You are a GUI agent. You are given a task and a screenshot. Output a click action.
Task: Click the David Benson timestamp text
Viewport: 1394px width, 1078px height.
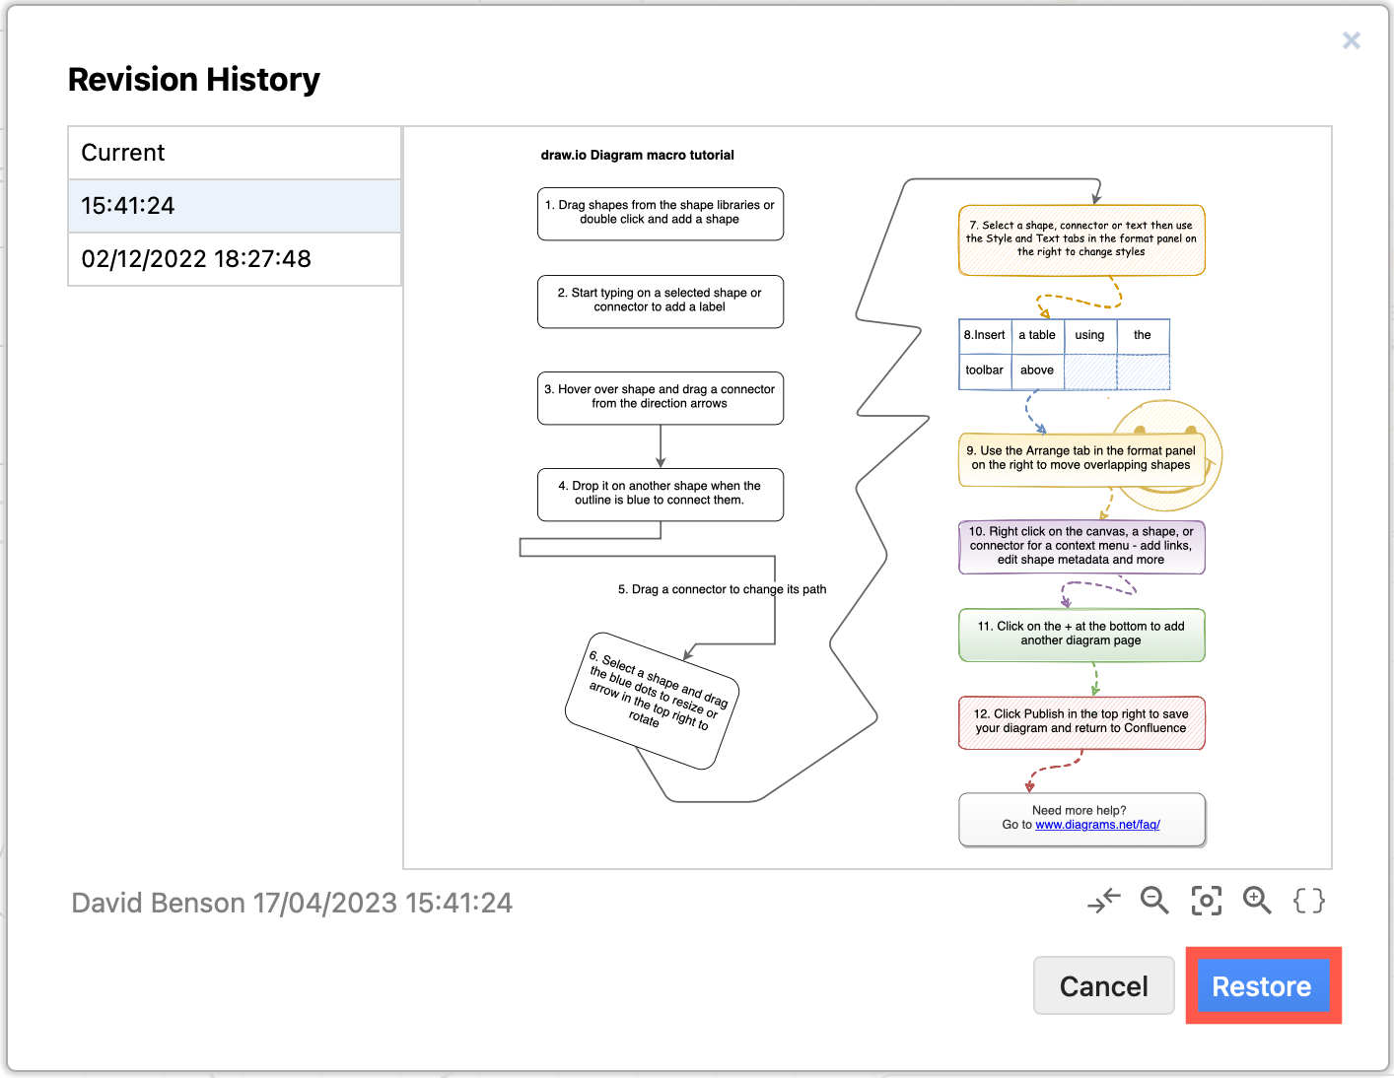(291, 902)
